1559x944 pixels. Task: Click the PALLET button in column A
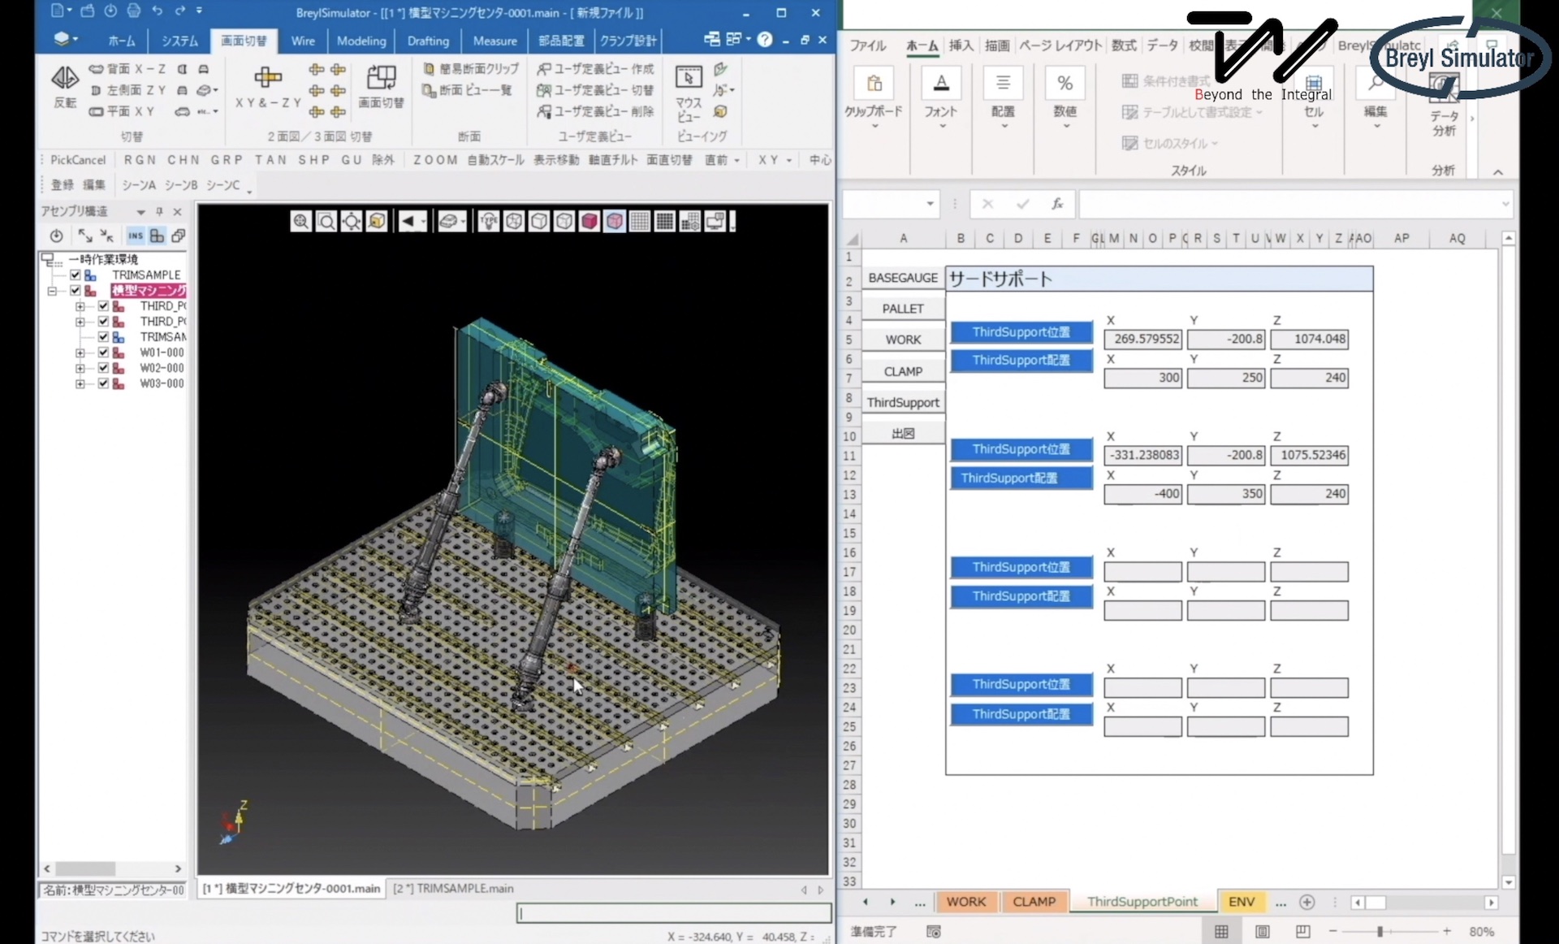(903, 309)
